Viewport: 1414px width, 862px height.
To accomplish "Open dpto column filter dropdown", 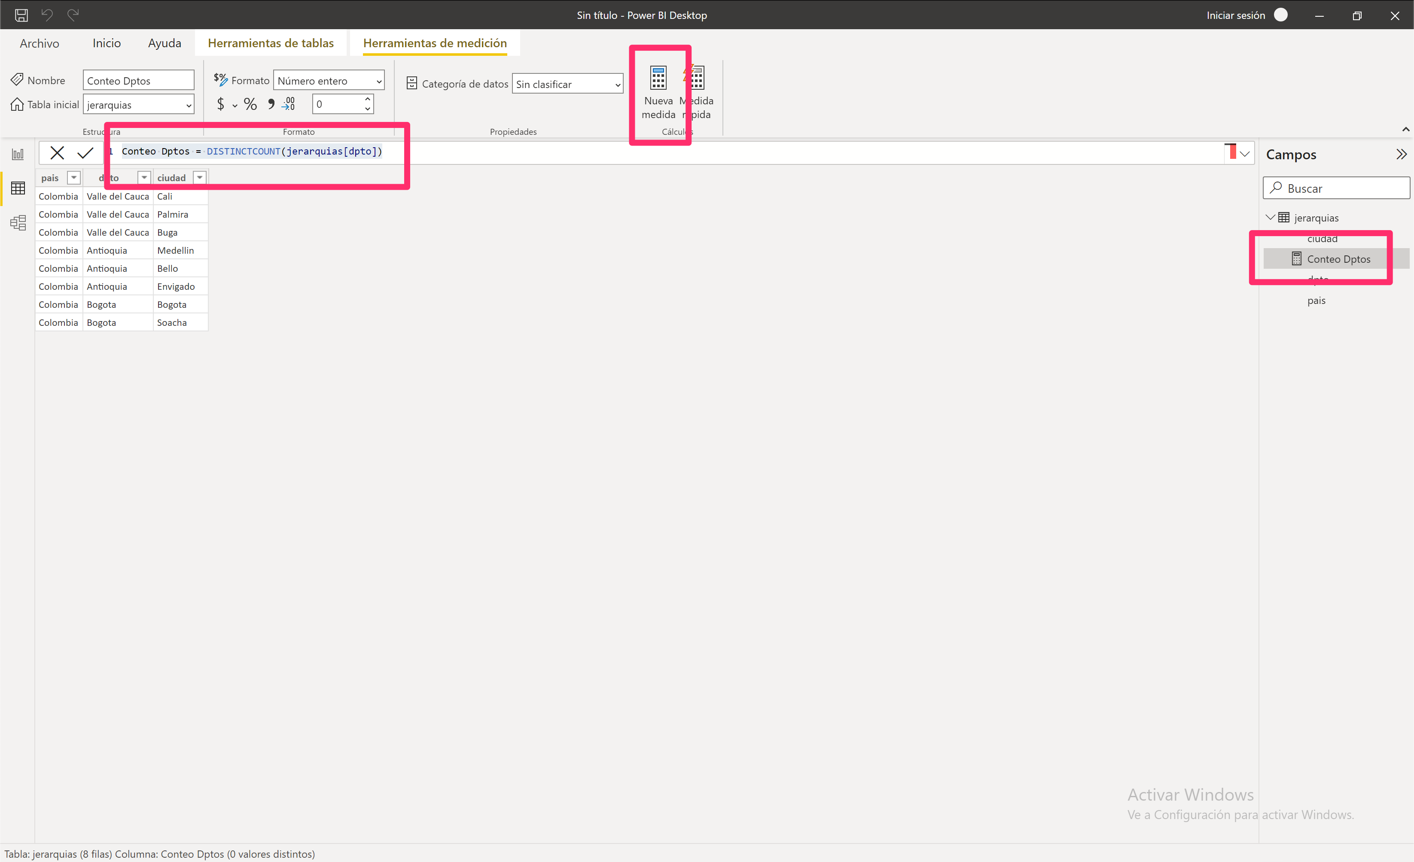I will tap(144, 178).
